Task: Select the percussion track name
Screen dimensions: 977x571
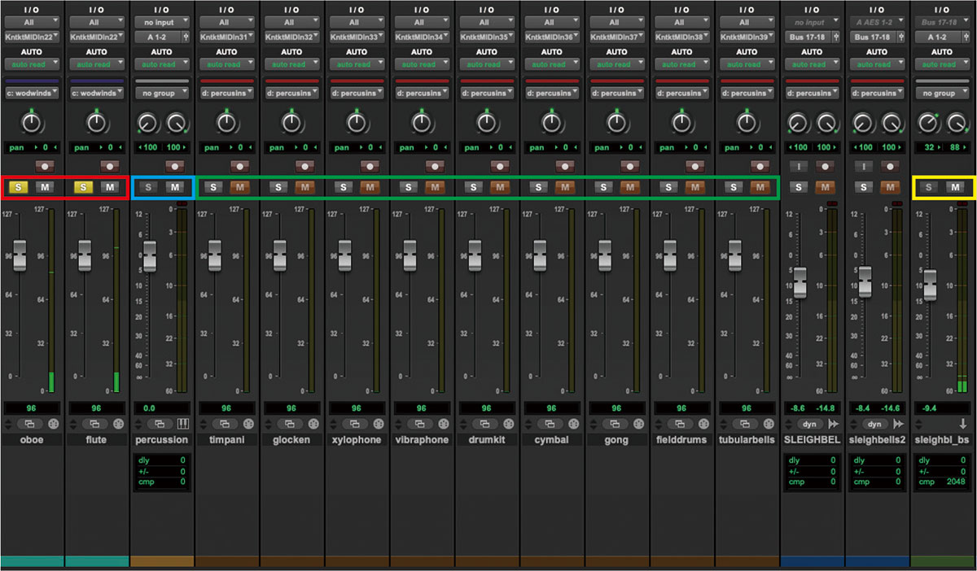Action: (x=161, y=439)
